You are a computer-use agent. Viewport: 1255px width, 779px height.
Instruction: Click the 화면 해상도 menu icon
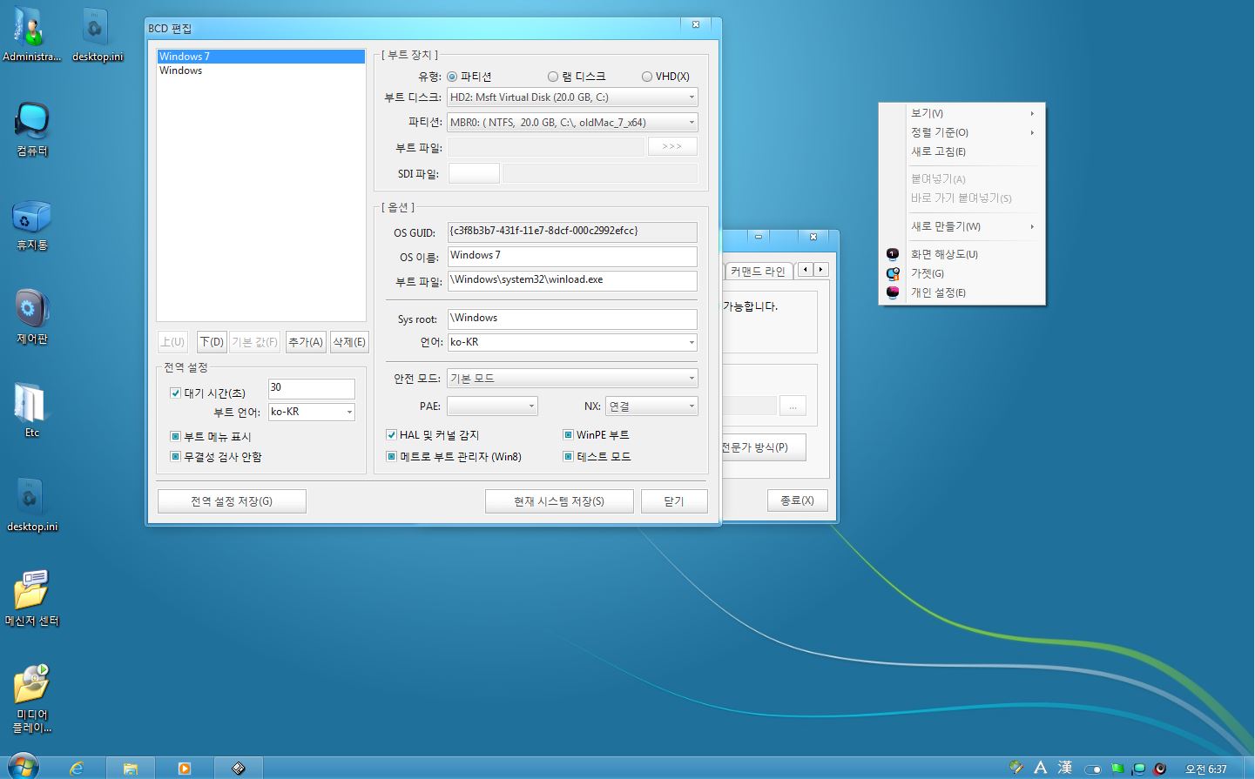(893, 254)
